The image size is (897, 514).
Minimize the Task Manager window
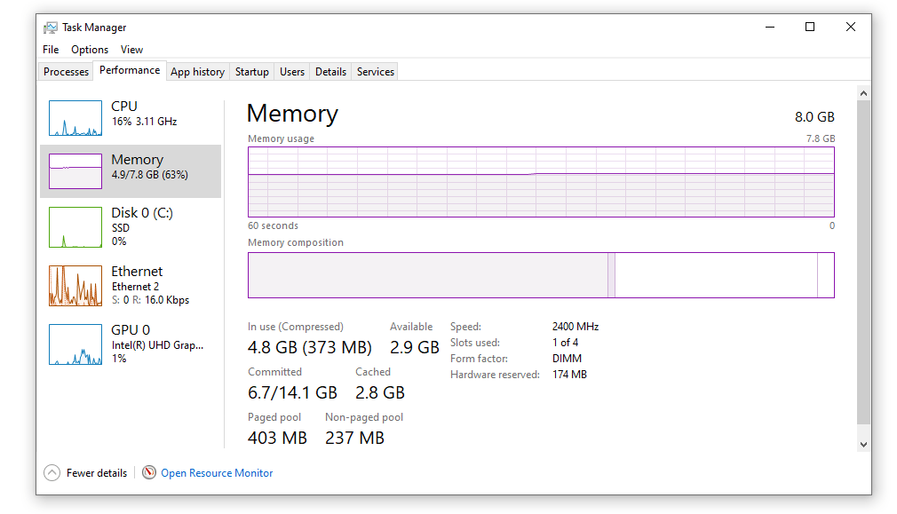pyautogui.click(x=770, y=27)
